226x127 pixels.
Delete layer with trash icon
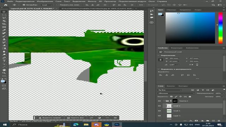219,121
